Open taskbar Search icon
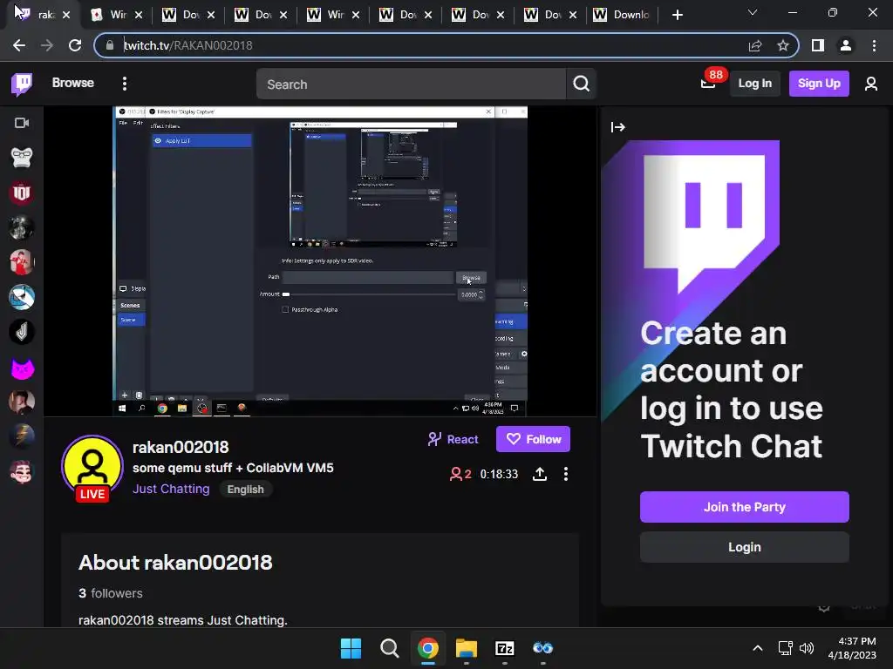893x669 pixels. (x=390, y=648)
